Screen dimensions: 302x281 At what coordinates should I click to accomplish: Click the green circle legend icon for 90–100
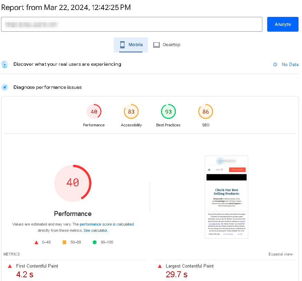[94, 242]
